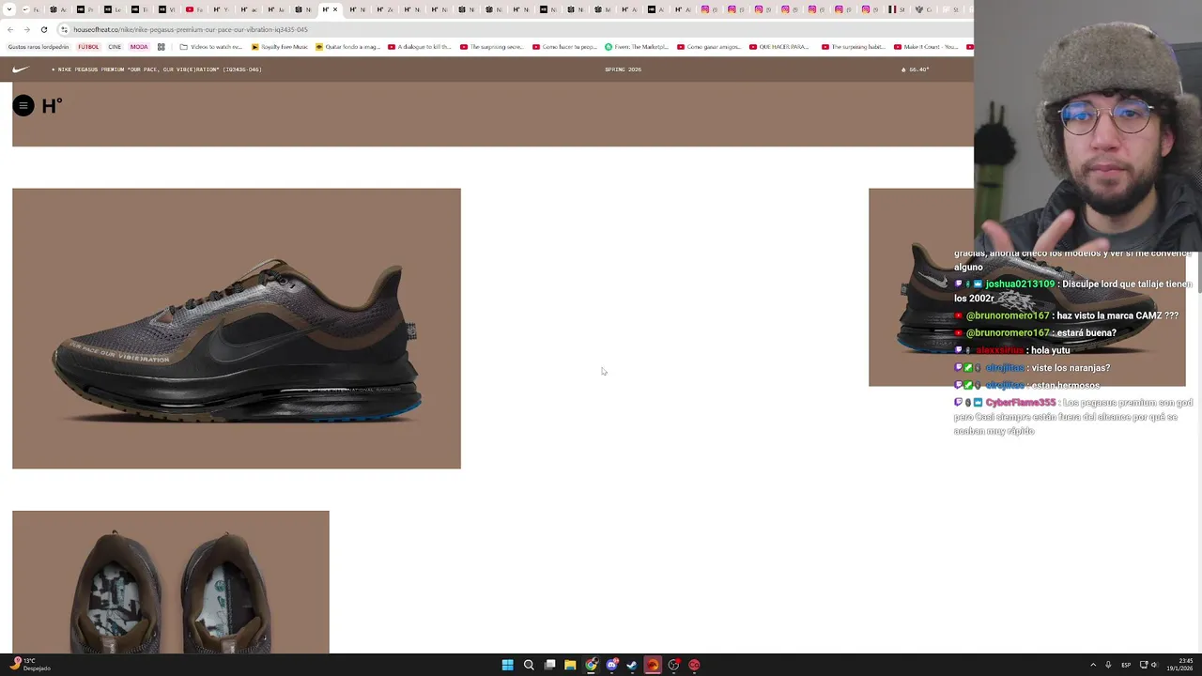Open Task View in taskbar
The width and height of the screenshot is (1202, 676).
pos(549,665)
